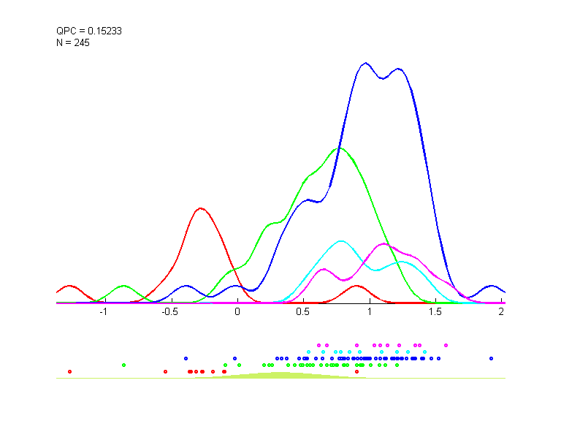The image size is (561, 421).
Task: Select the leftmost blue data point
Action: (186, 358)
